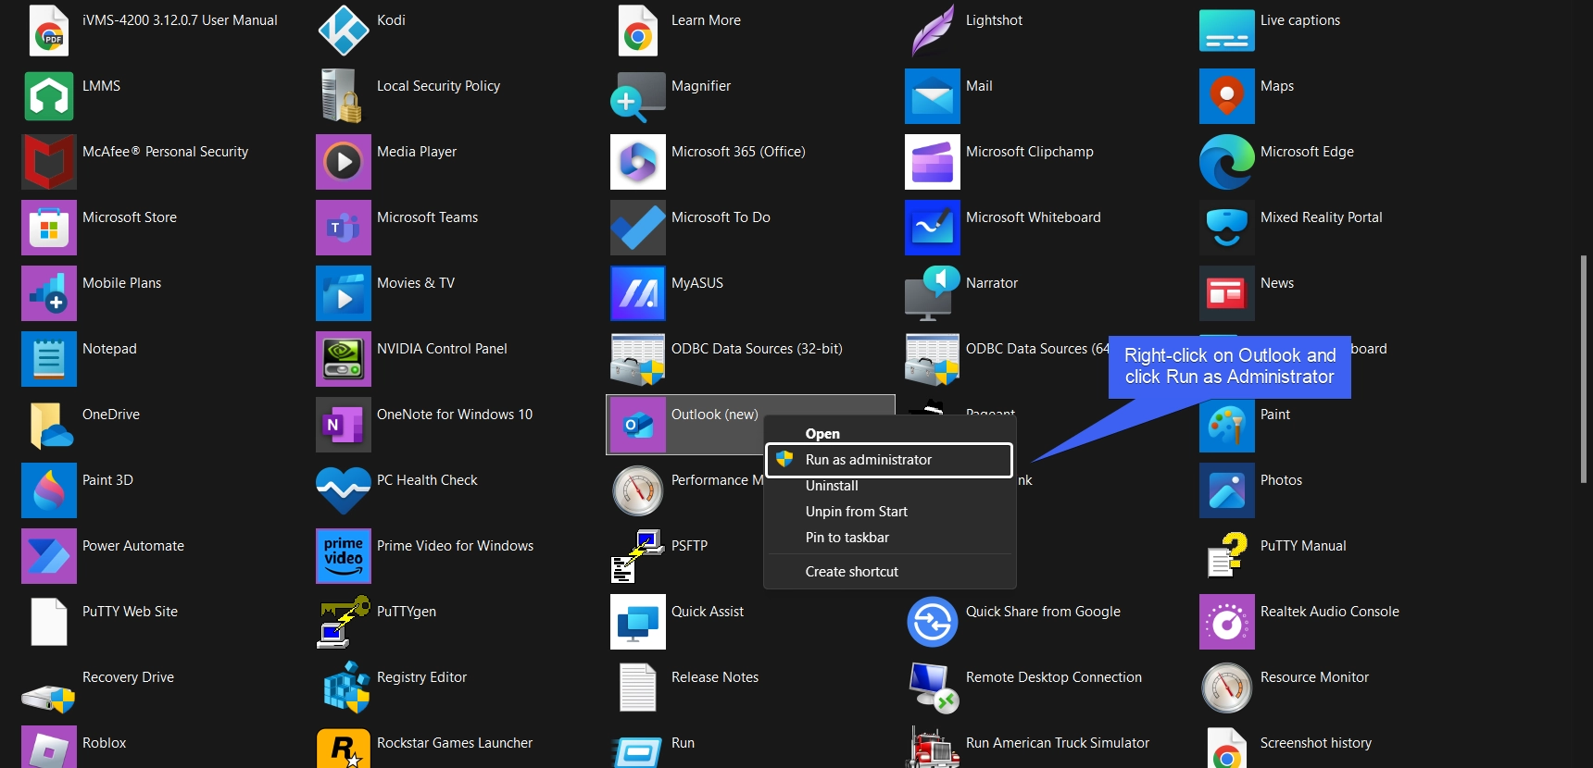Launch the Microsoft Teams icon
Viewport: 1593px width, 768px height.
(344, 228)
